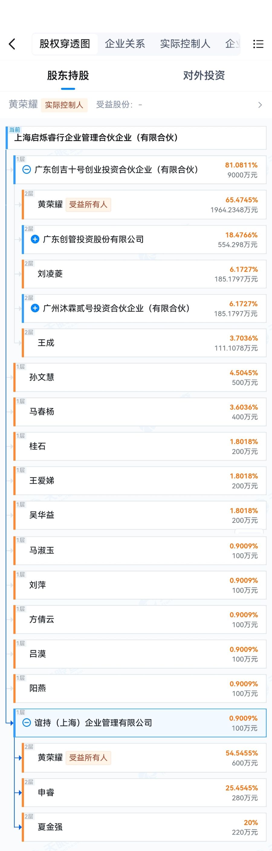Collapse 谊持（上海）企业管理有限公司 node
Screen dimensions: 272x851
click(26, 723)
